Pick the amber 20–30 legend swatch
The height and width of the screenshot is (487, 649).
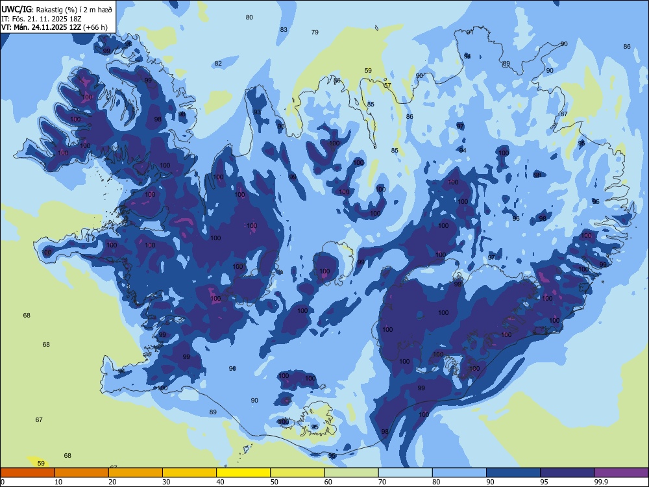136,473
